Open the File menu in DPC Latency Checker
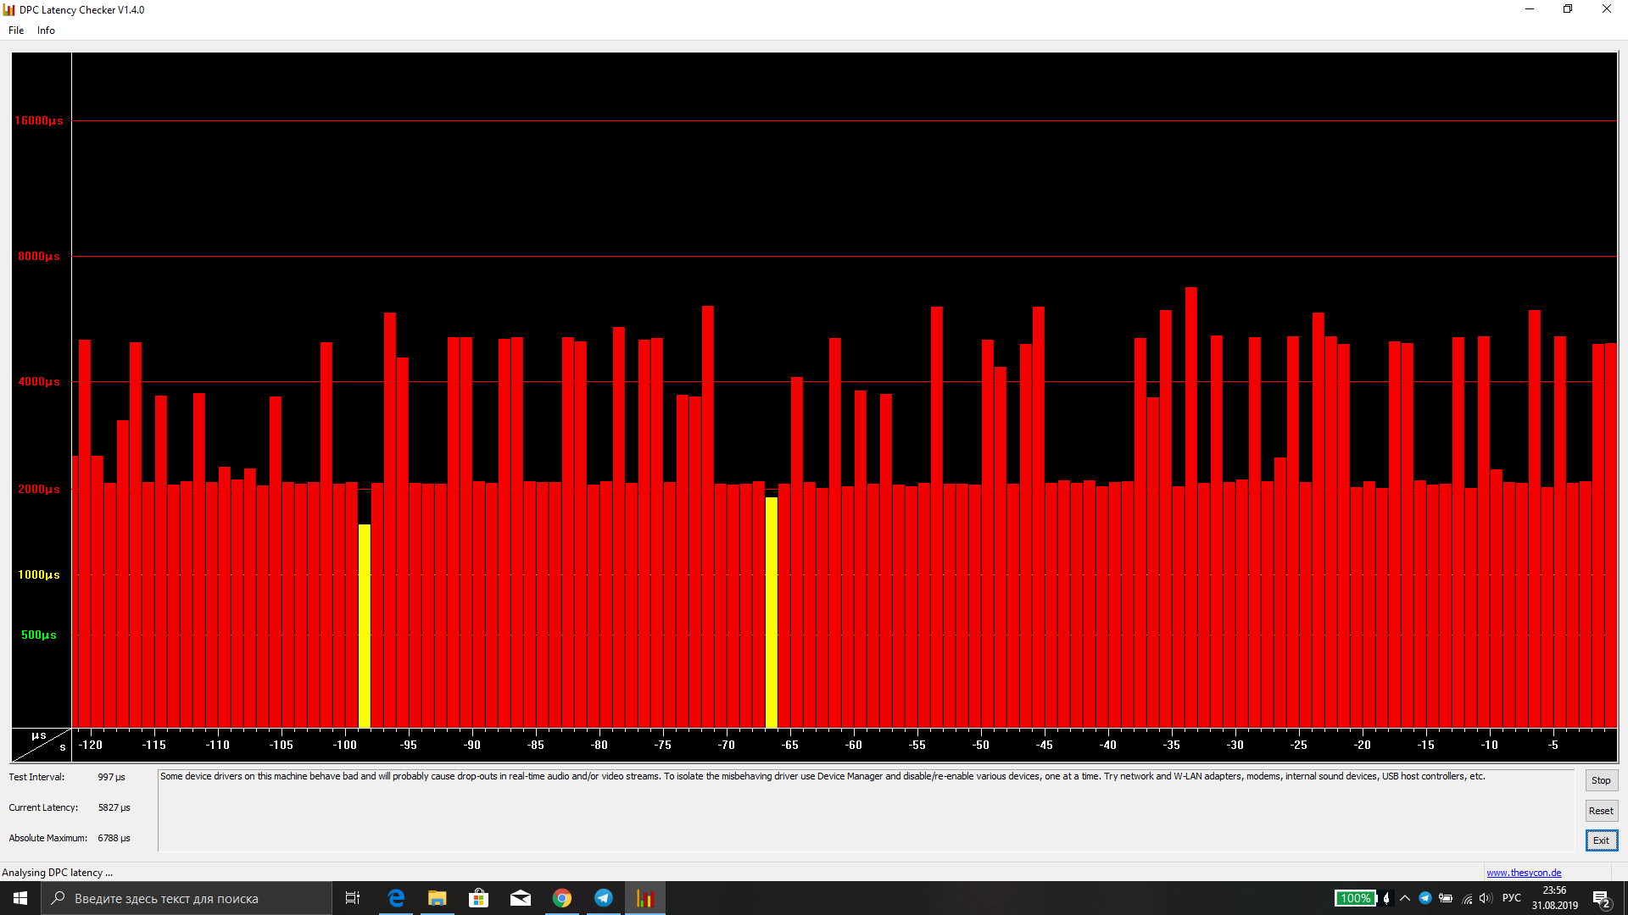The width and height of the screenshot is (1628, 915). click(x=15, y=30)
